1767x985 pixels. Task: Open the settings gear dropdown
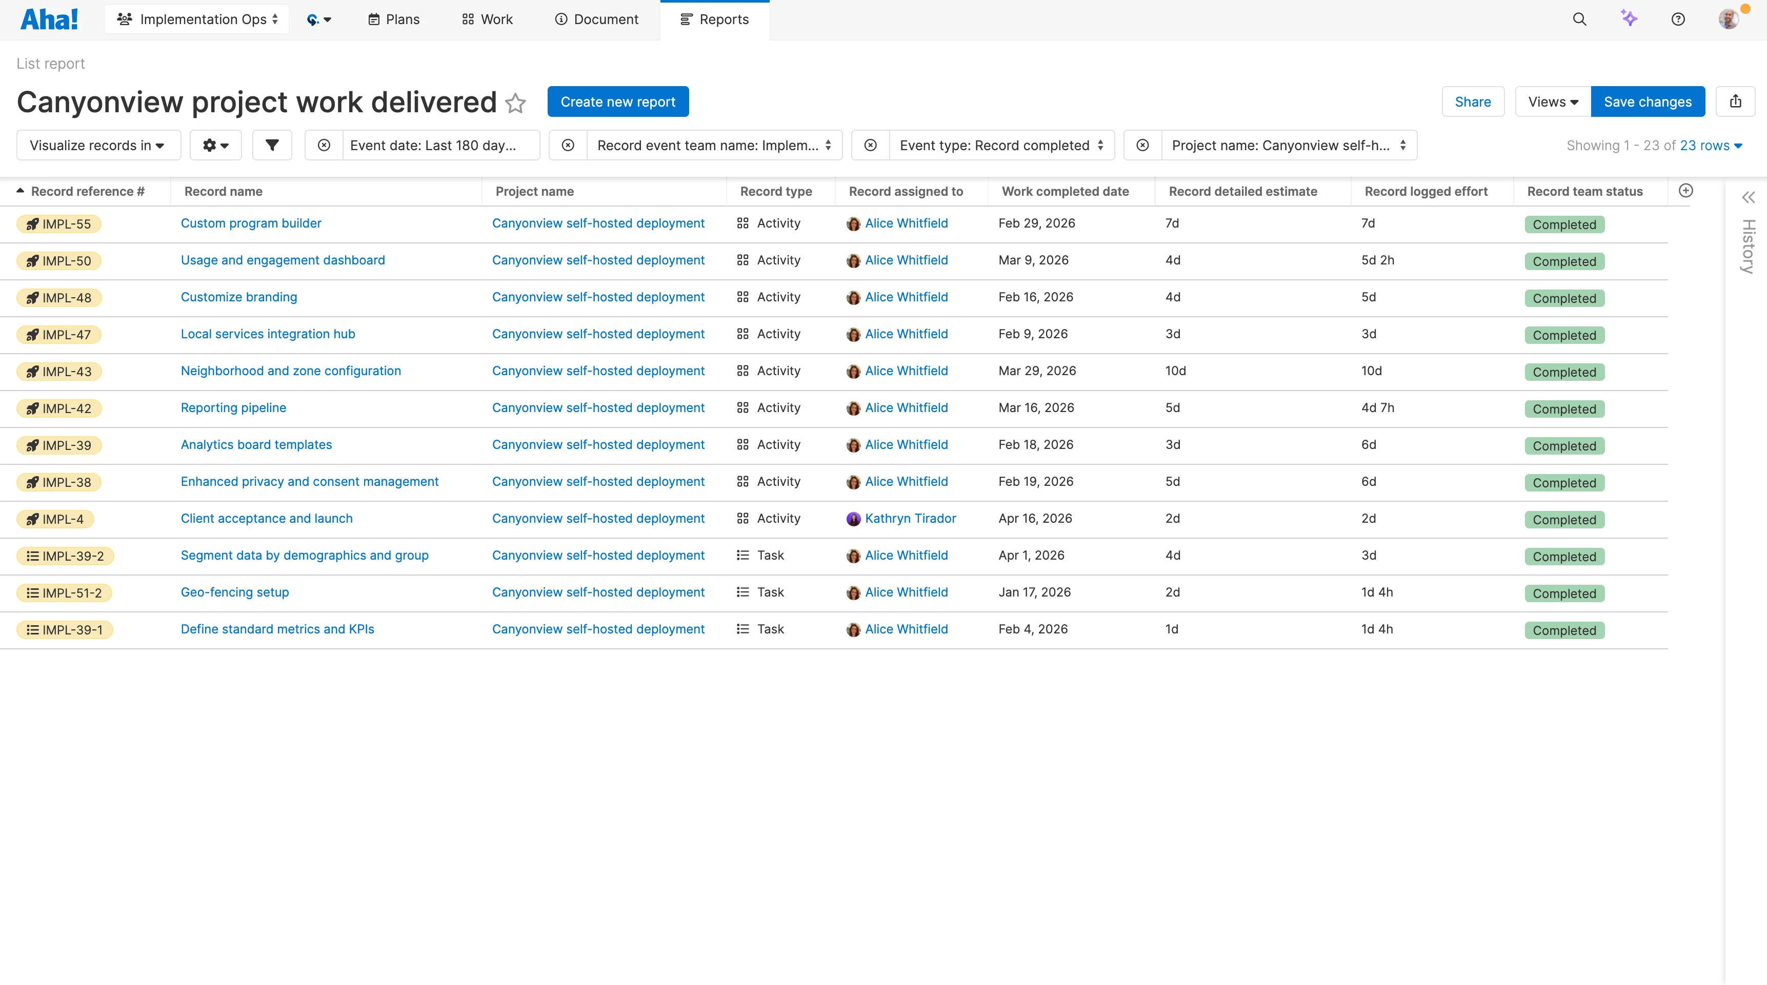coord(215,146)
